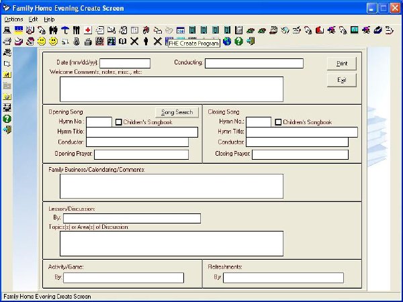Click the Topics or Areas of Discussion box
The width and height of the screenshot is (403, 302).
click(171, 244)
